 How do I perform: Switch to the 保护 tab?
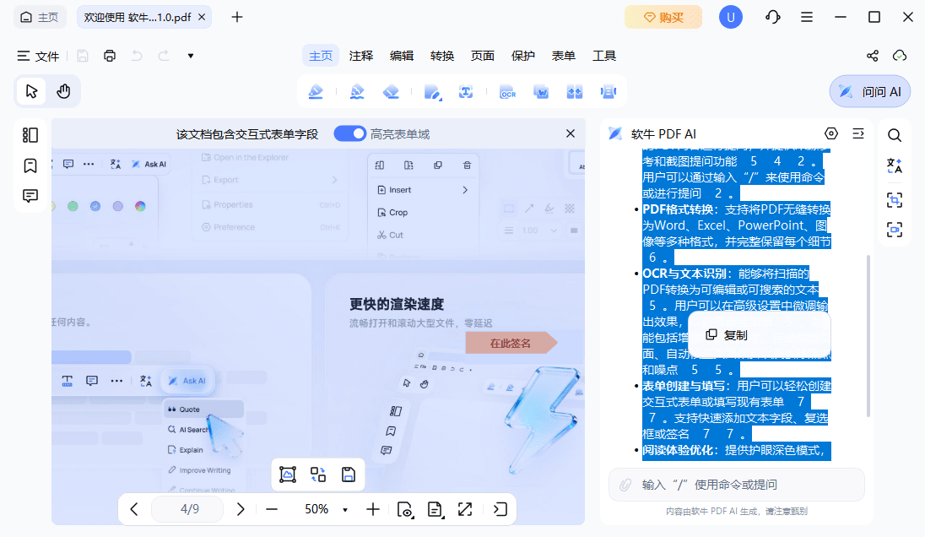[522, 56]
